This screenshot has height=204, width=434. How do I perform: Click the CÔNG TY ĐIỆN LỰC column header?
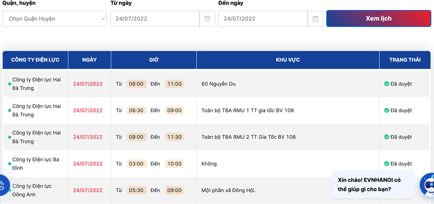click(x=36, y=60)
